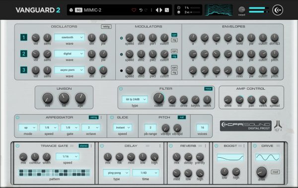Toggle the Filter power icon
The width and height of the screenshot is (298, 188).
(x=121, y=89)
